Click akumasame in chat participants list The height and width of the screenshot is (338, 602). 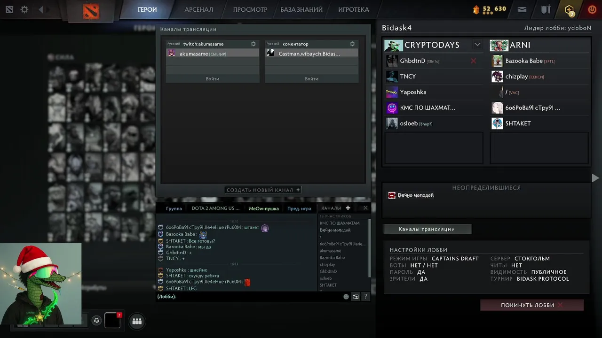click(331, 251)
